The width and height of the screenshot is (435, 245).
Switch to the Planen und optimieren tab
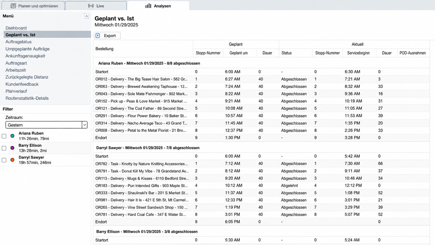[x=33, y=6]
